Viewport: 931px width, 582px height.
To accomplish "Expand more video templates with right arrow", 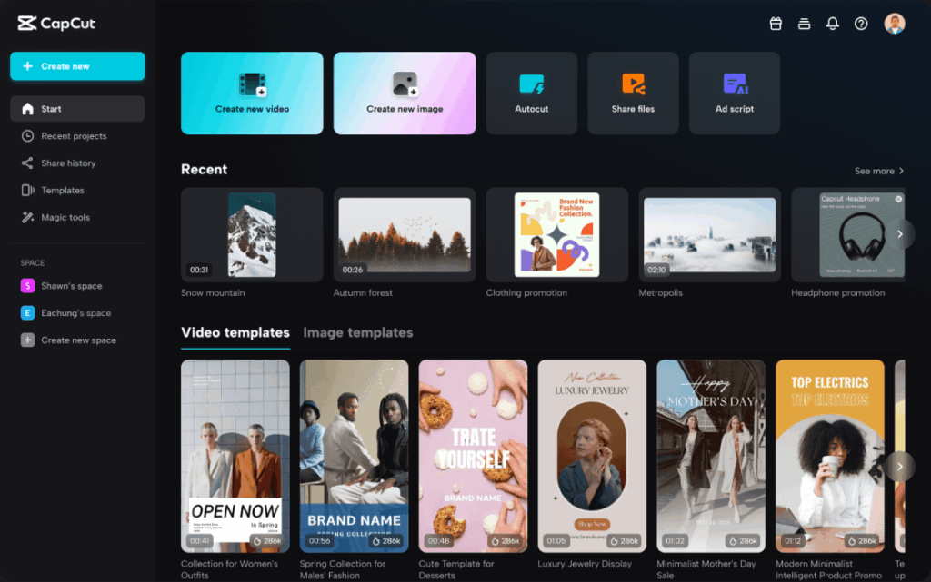I will point(900,466).
